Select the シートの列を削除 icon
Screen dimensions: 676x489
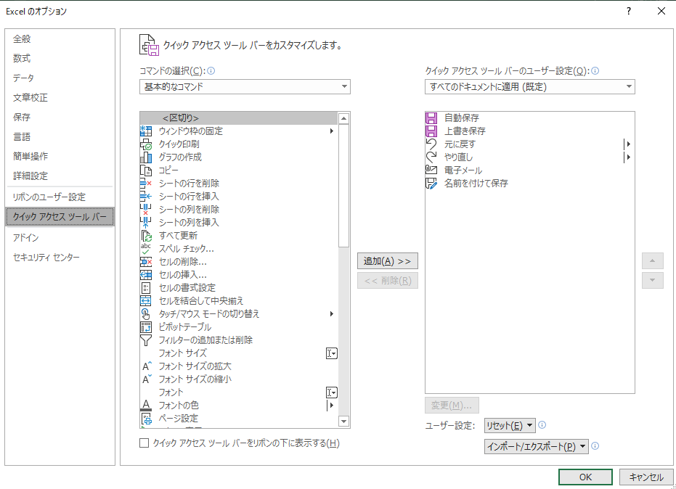(146, 210)
